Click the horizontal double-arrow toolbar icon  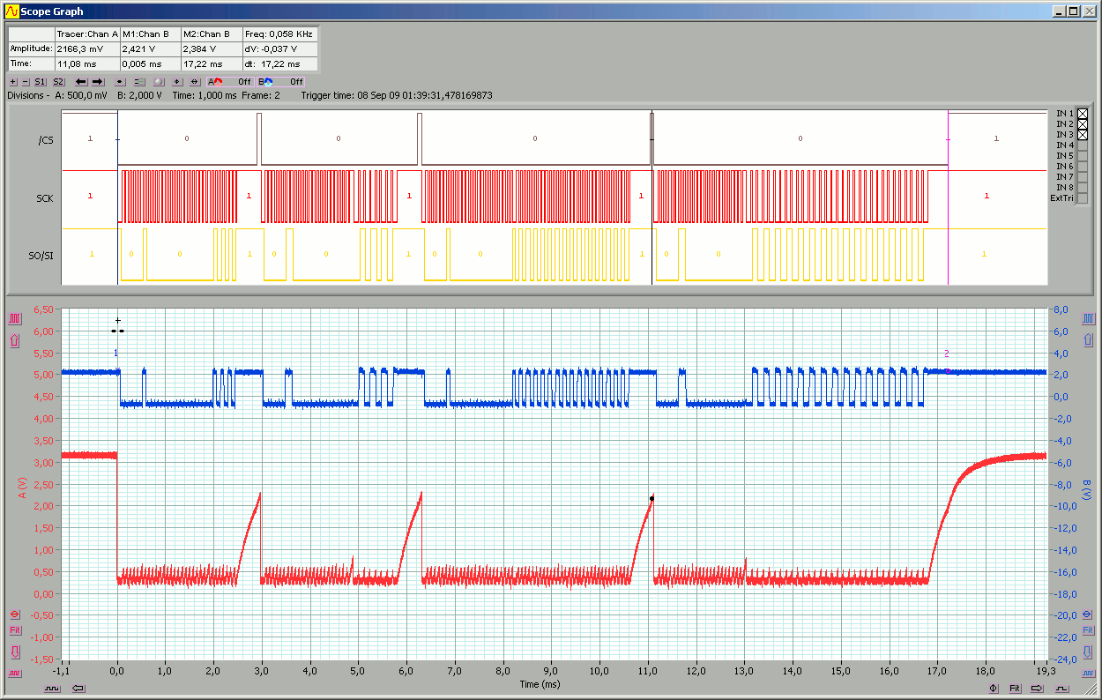[x=195, y=81]
